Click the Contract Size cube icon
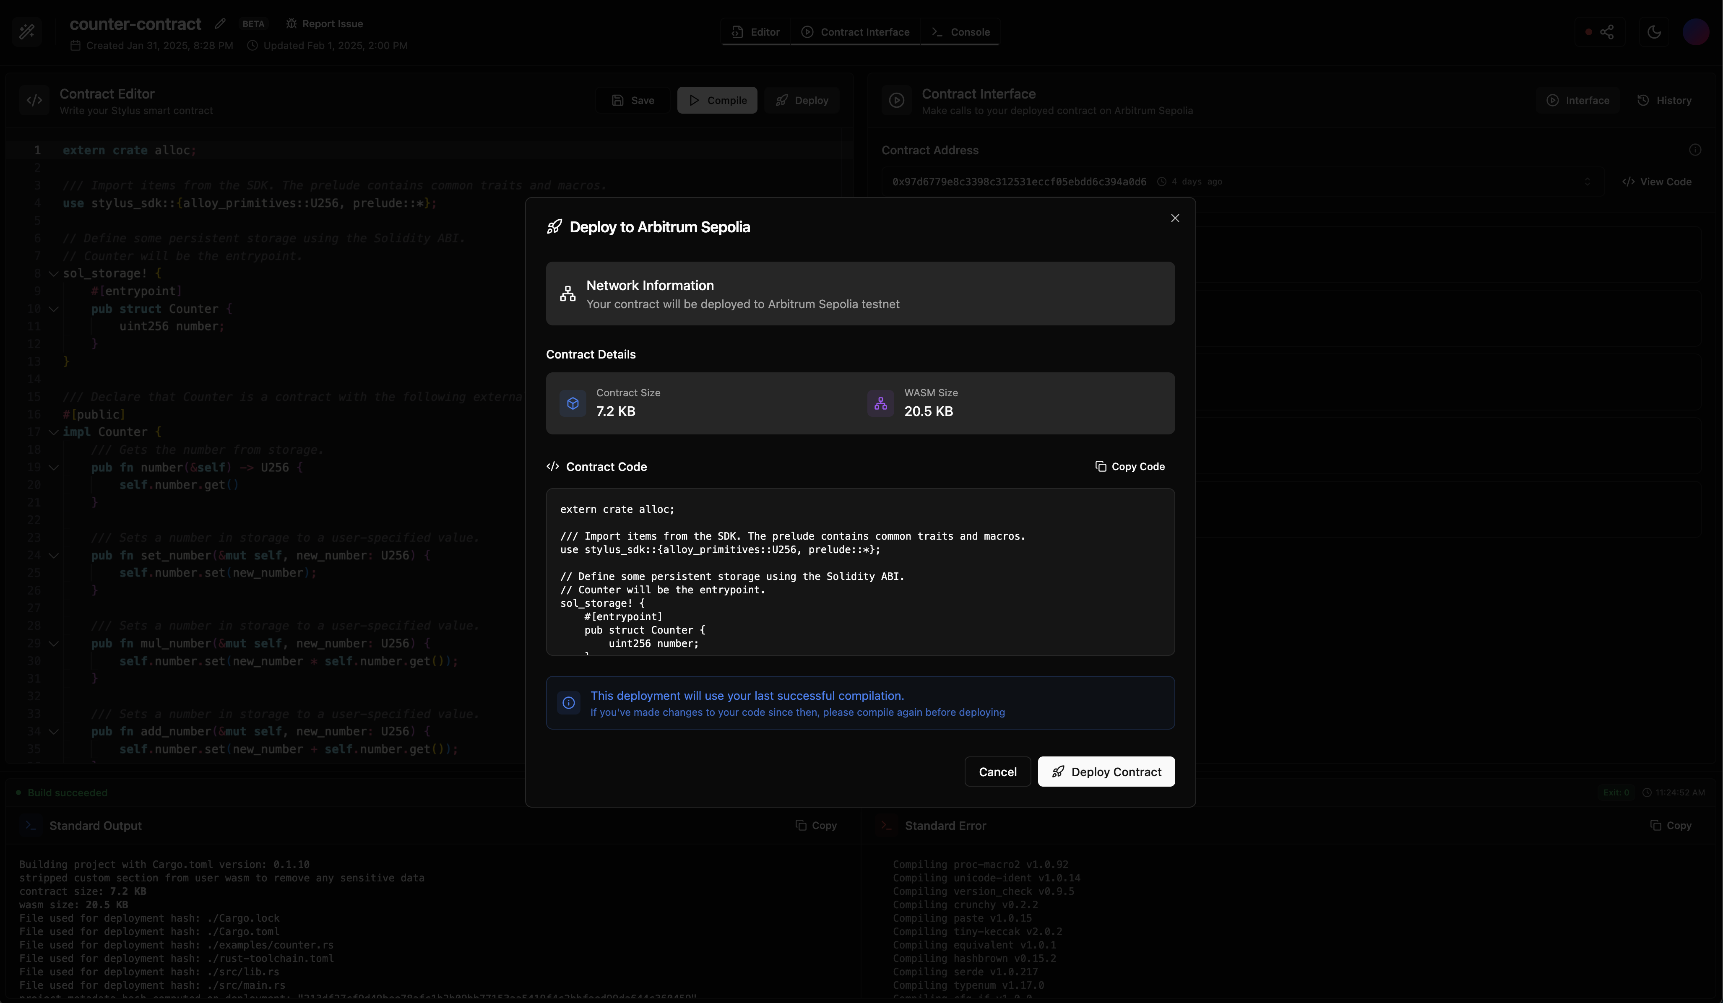This screenshot has height=1003, width=1723. coord(573,403)
